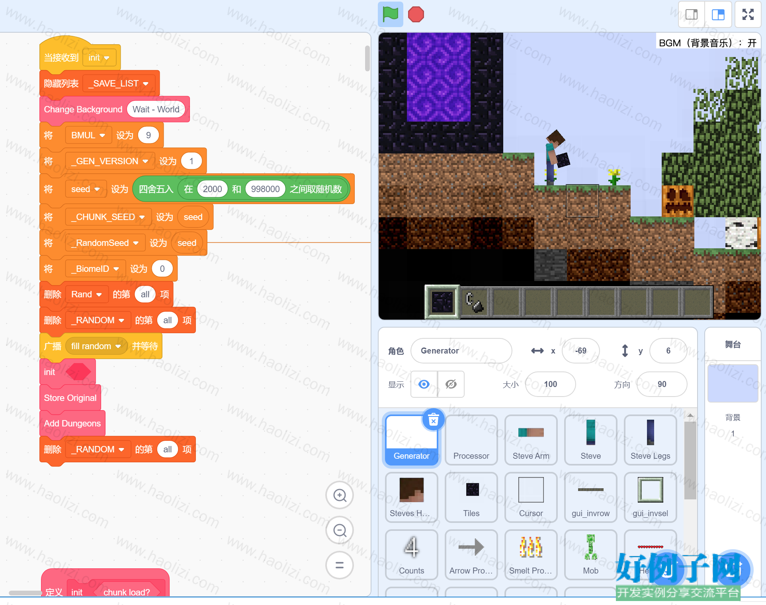
Task: Zoom in on the code workspace
Action: [340, 495]
